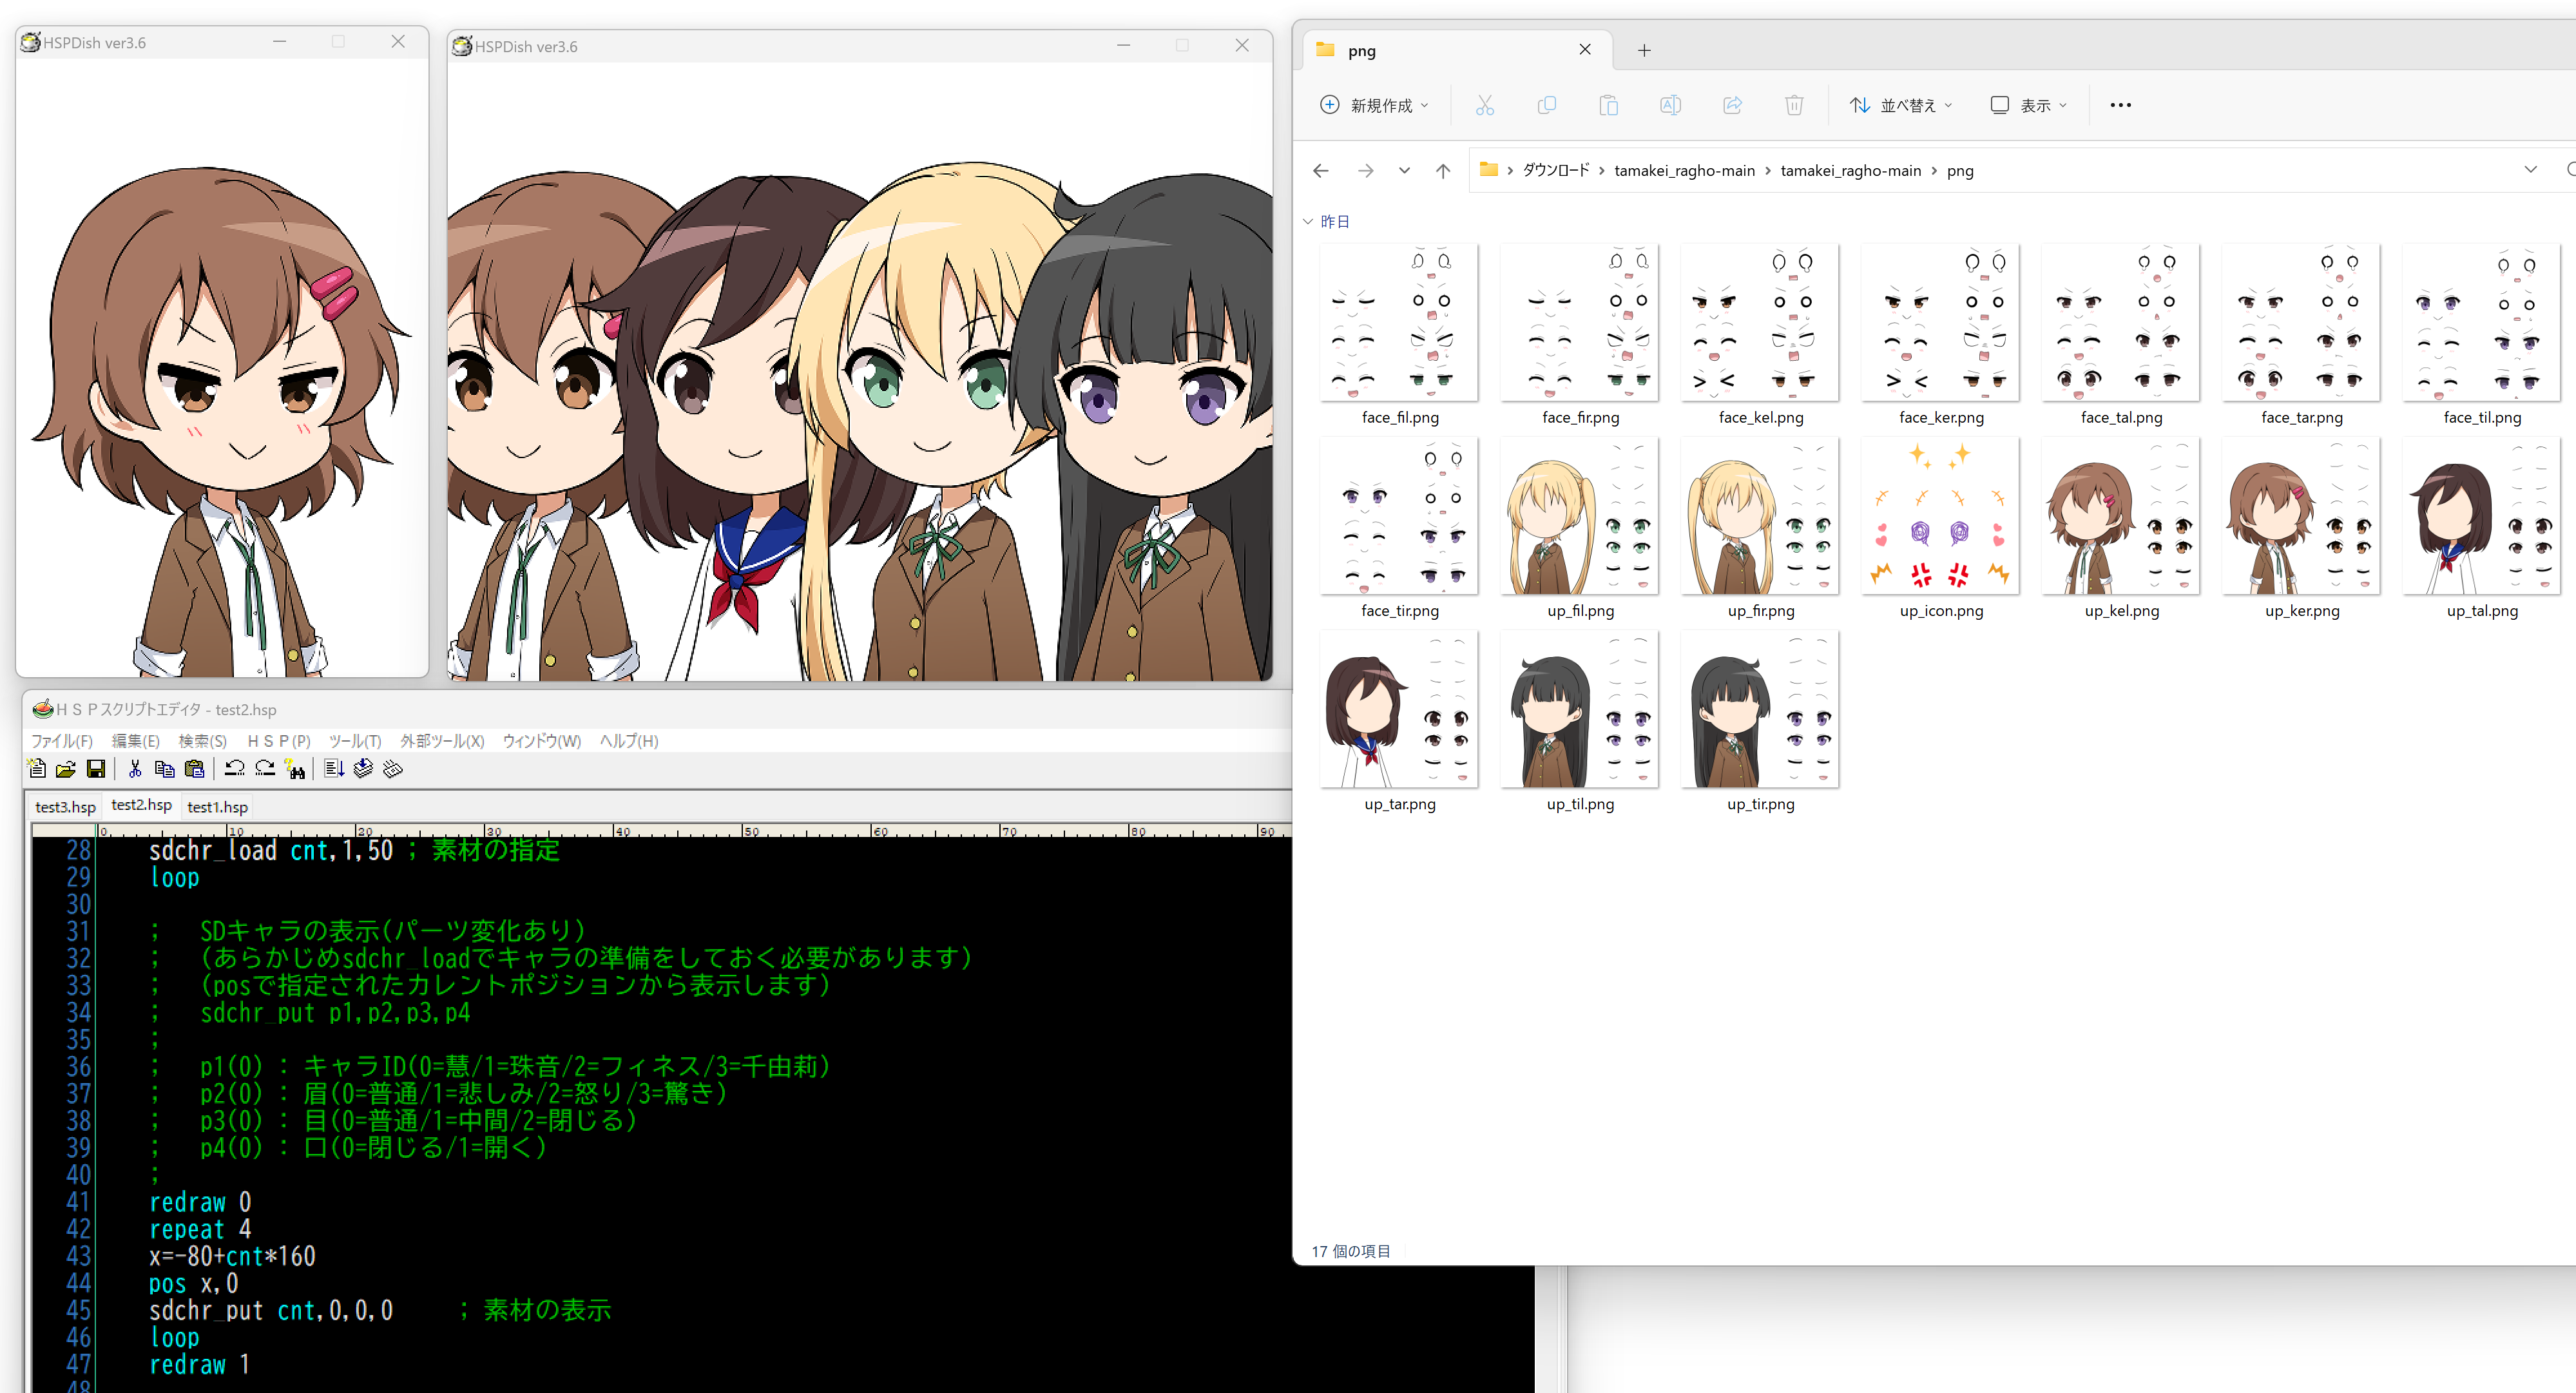Switch to the test3.hsp tab
This screenshot has height=1393, width=2576.
(x=65, y=807)
